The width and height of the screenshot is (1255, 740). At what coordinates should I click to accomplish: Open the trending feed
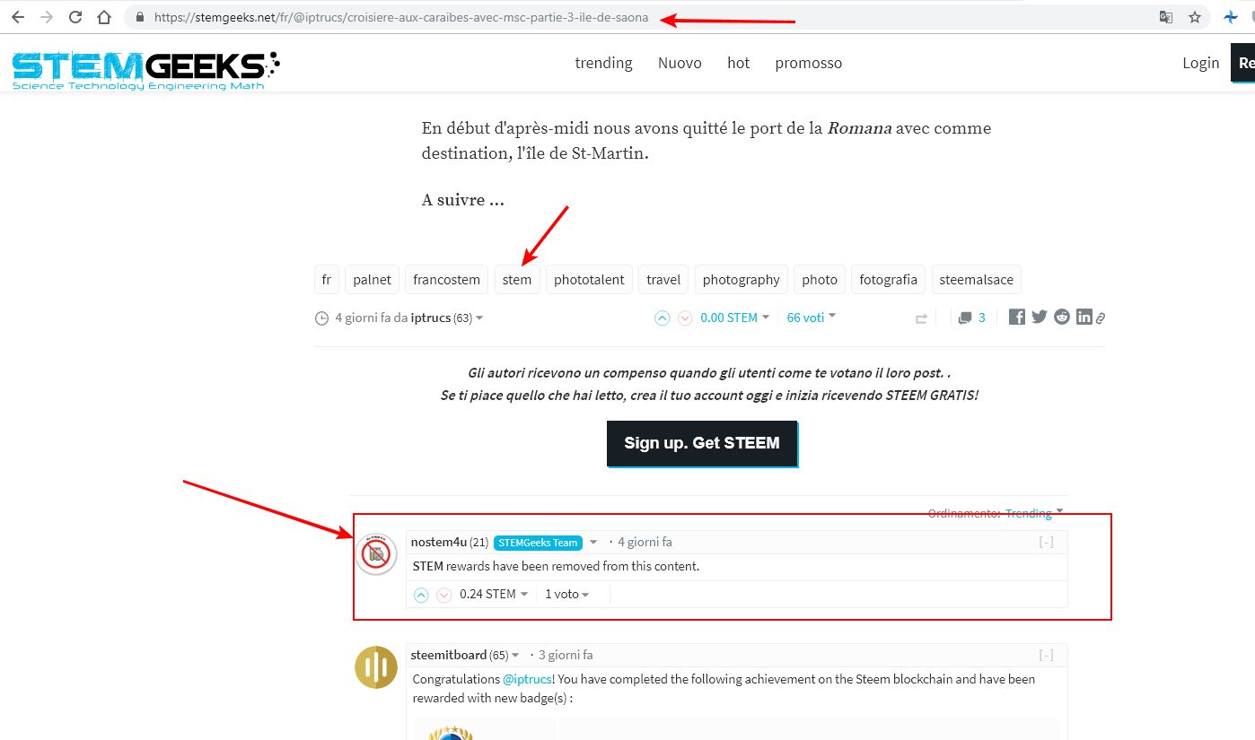[x=604, y=63]
